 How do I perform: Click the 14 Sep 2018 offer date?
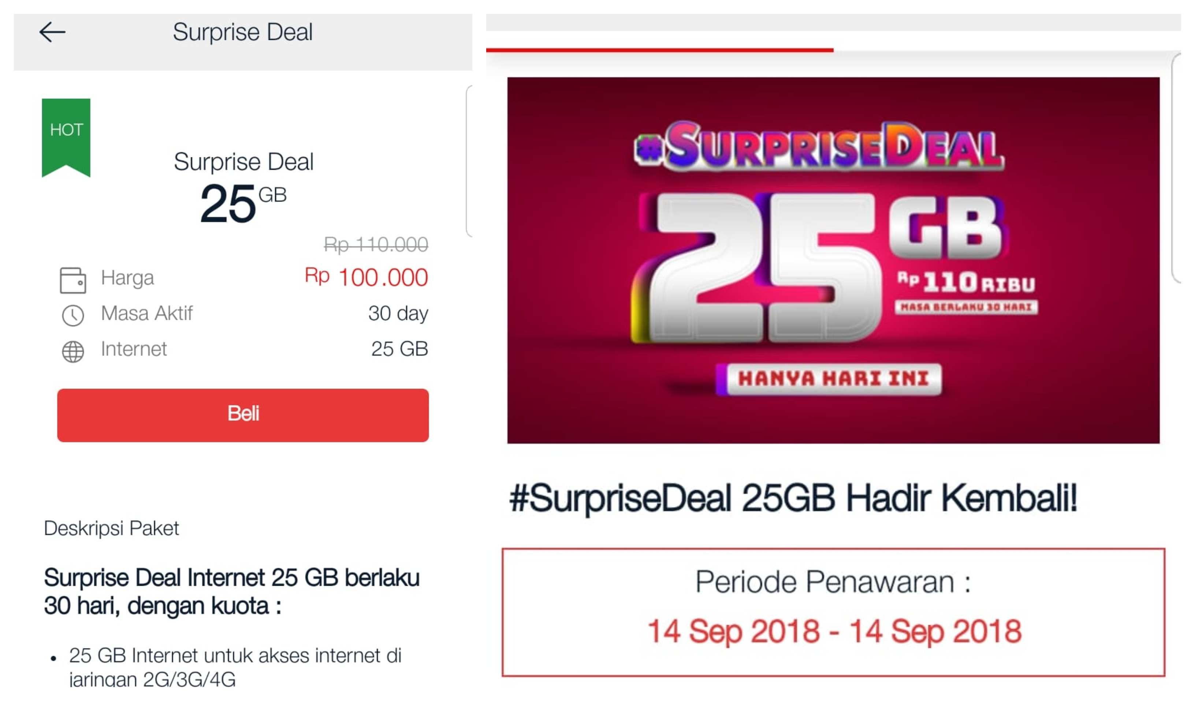click(x=834, y=631)
